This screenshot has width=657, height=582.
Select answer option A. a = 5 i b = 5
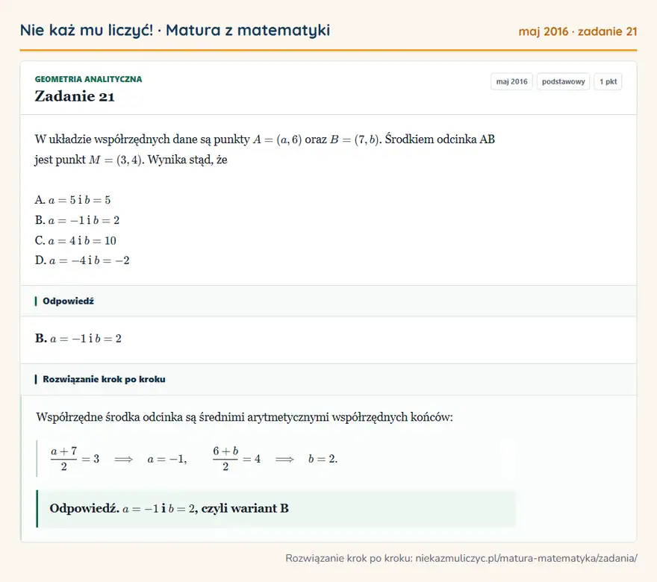point(73,200)
